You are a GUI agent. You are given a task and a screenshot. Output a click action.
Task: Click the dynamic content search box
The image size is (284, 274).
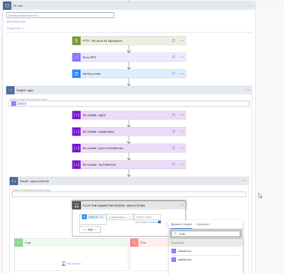tap(205, 234)
